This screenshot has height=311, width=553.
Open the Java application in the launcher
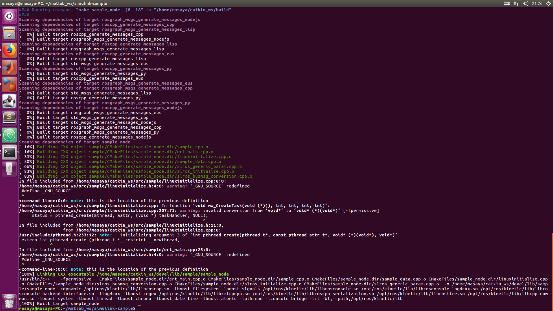click(9, 101)
